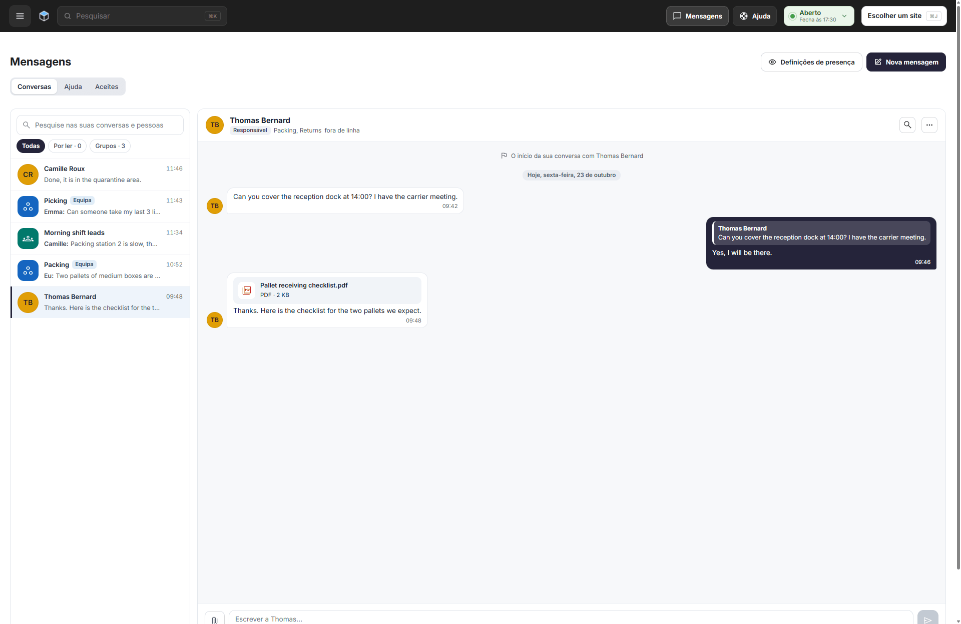Open Ajuda in the top bar

point(755,16)
